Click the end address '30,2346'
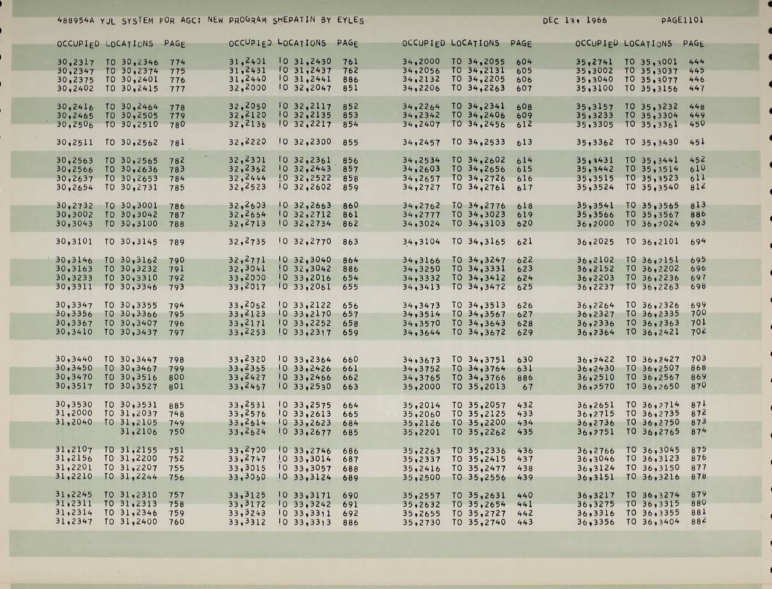Screen dimensions: 772x589 [x=140, y=61]
